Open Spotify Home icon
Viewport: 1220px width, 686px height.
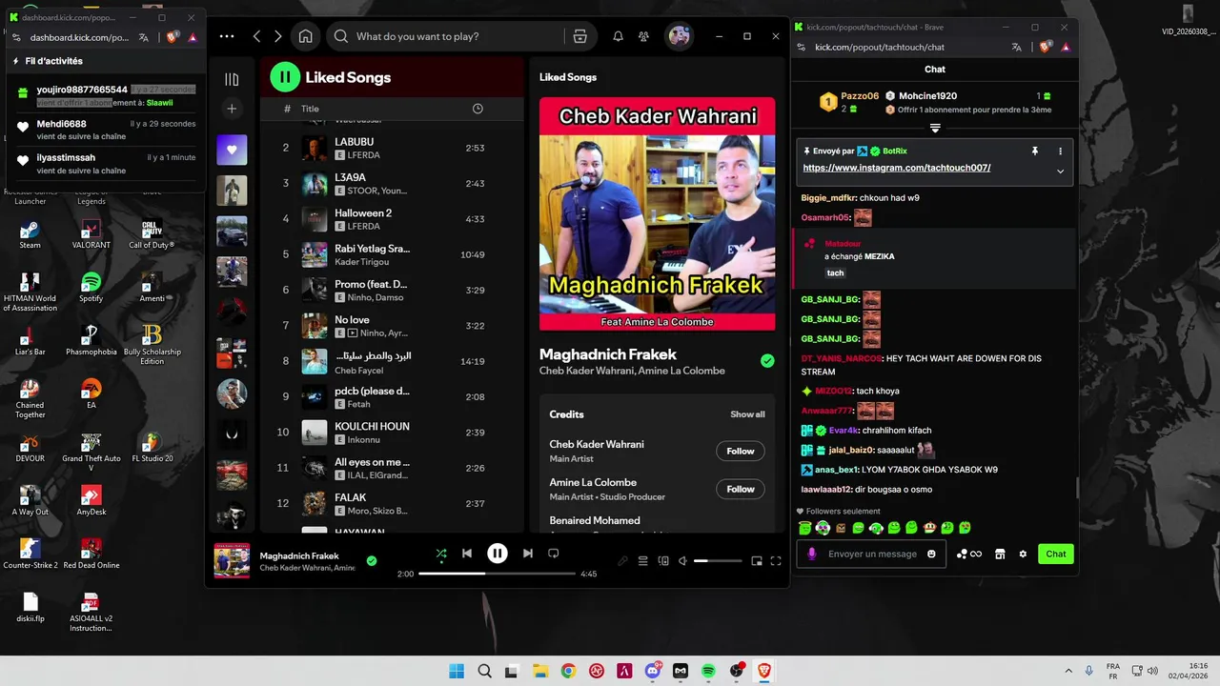click(x=305, y=36)
